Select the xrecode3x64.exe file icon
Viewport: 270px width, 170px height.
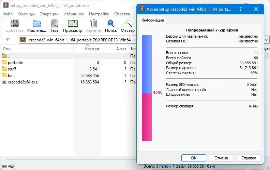point(4,82)
